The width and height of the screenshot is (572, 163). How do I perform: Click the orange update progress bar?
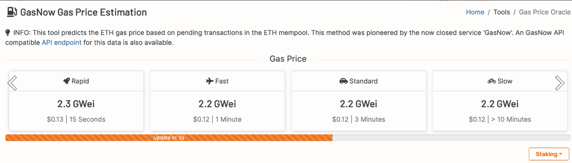[x=169, y=138]
